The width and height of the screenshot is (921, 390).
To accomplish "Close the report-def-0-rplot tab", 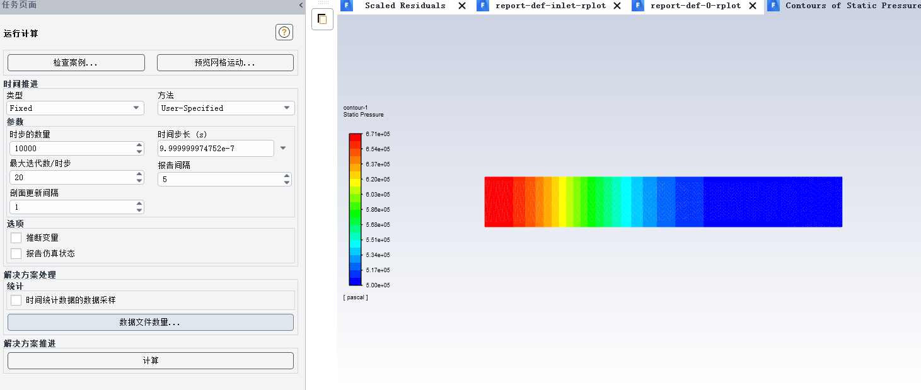I will tap(753, 6).
